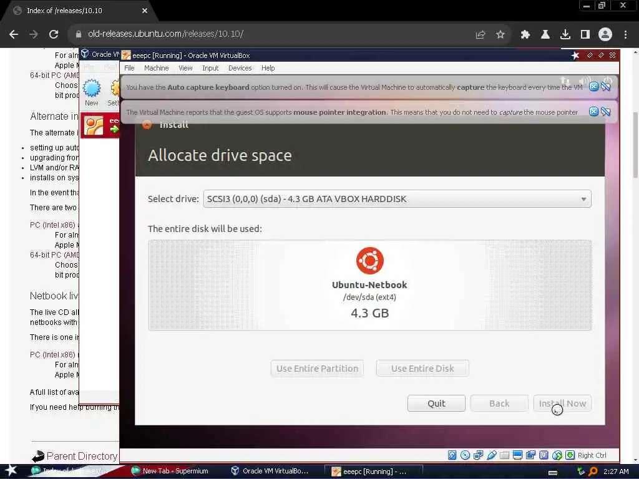
Task: Expand the Select drive dropdown
Action: [397, 199]
